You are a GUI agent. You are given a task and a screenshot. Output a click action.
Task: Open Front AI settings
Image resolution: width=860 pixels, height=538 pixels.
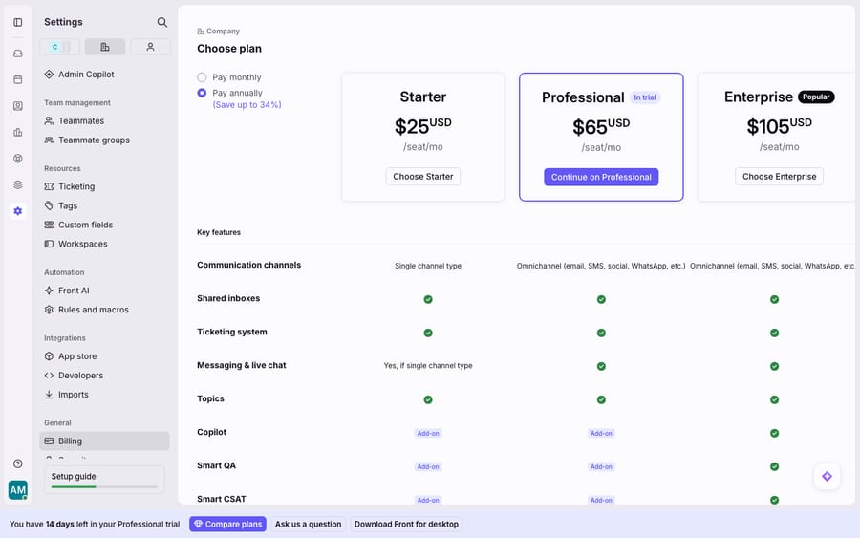coord(104,291)
